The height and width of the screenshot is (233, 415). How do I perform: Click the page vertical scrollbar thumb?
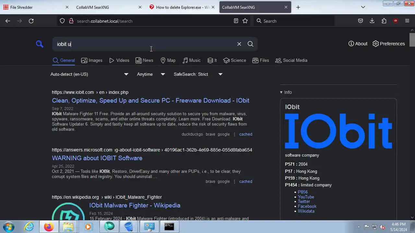(x=412, y=40)
